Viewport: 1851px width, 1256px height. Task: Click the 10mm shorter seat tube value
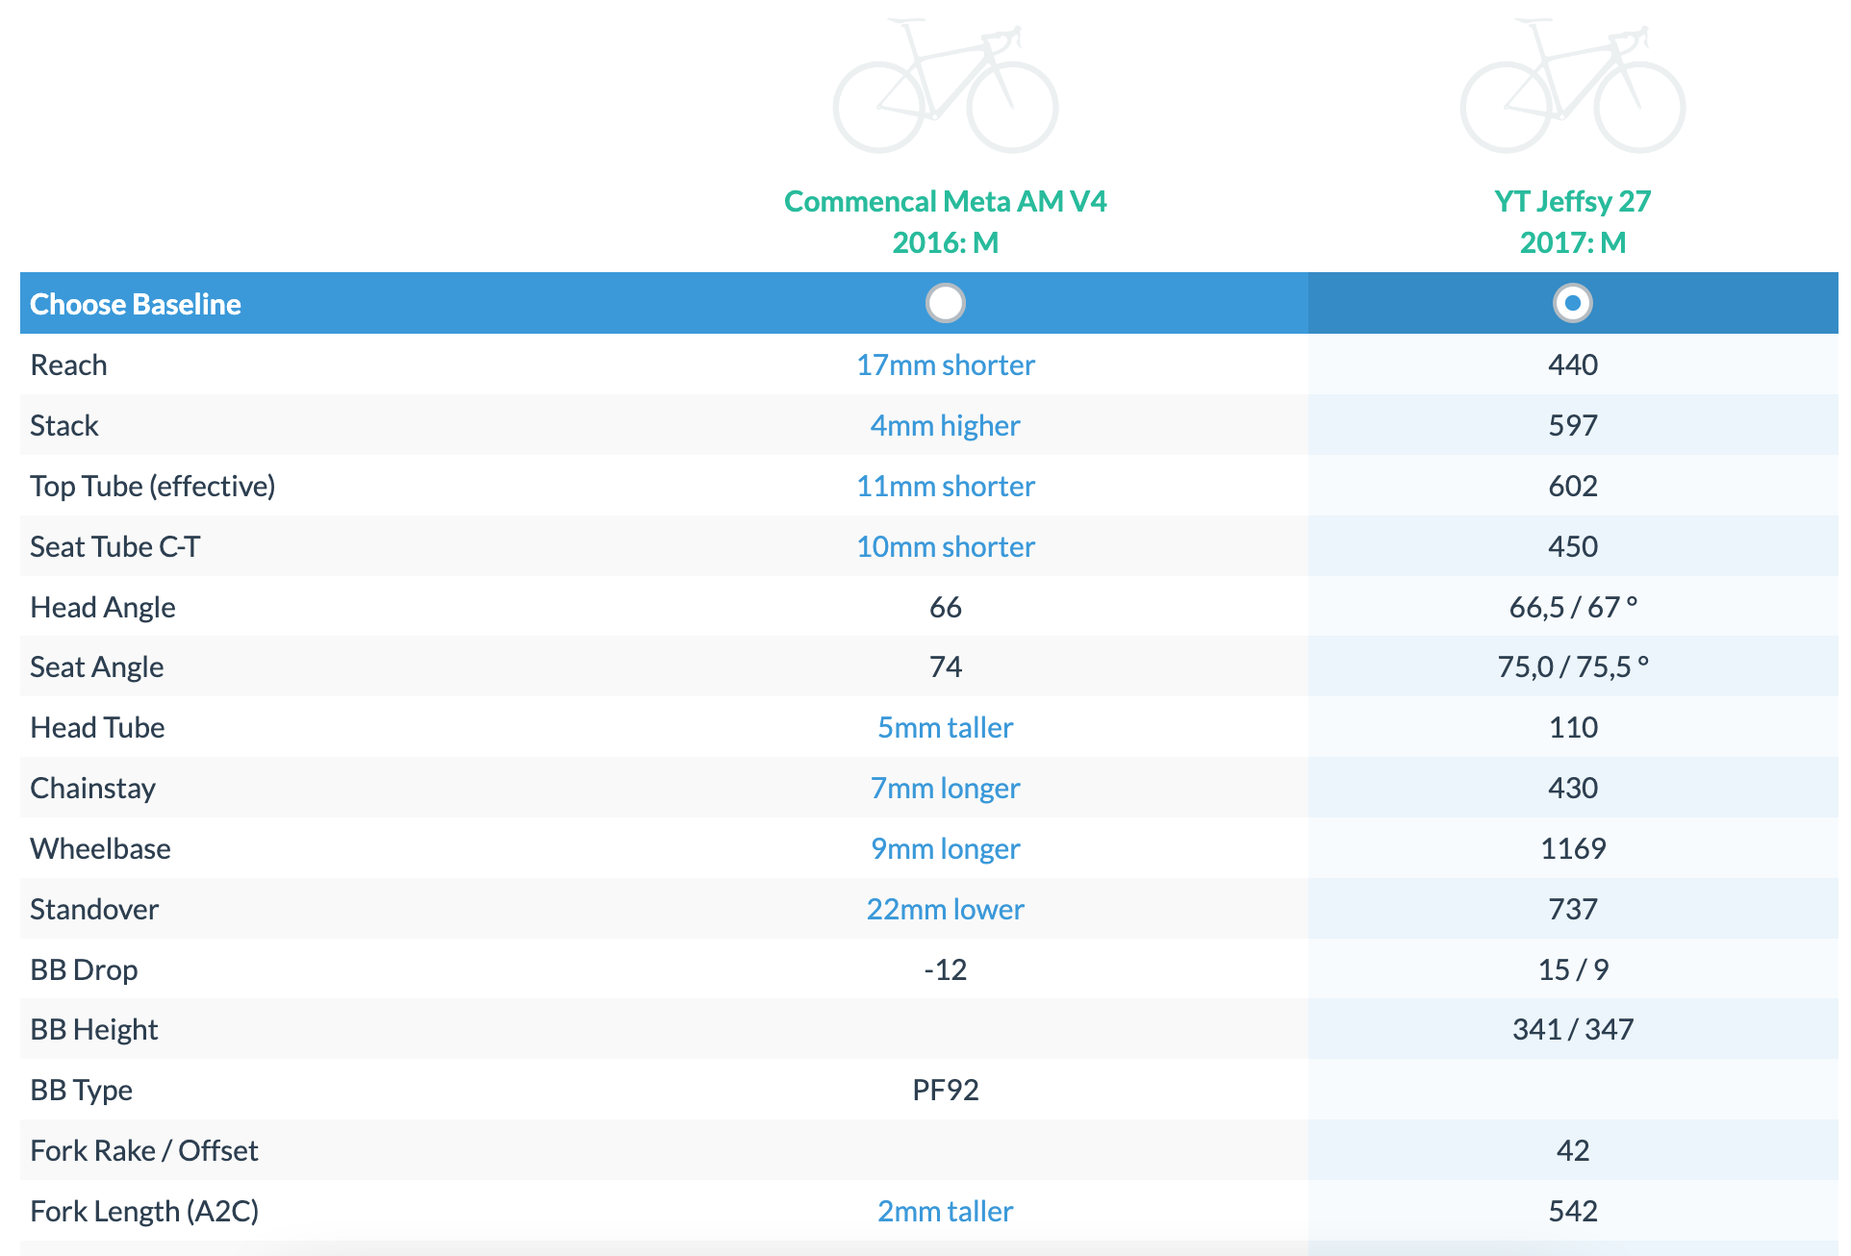945,546
